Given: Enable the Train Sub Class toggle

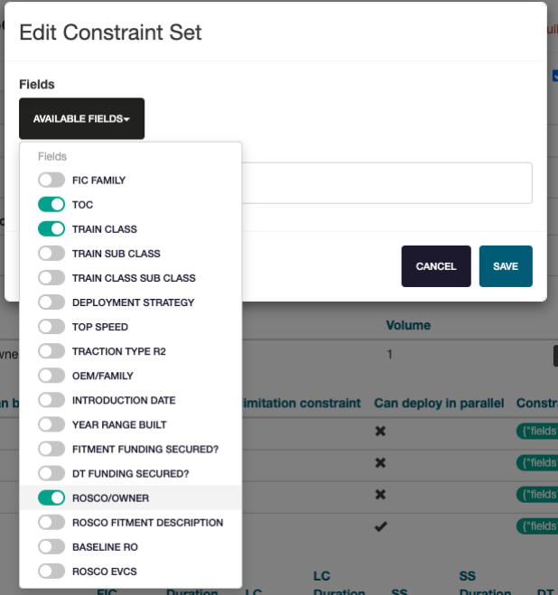Looking at the screenshot, I should coord(51,254).
